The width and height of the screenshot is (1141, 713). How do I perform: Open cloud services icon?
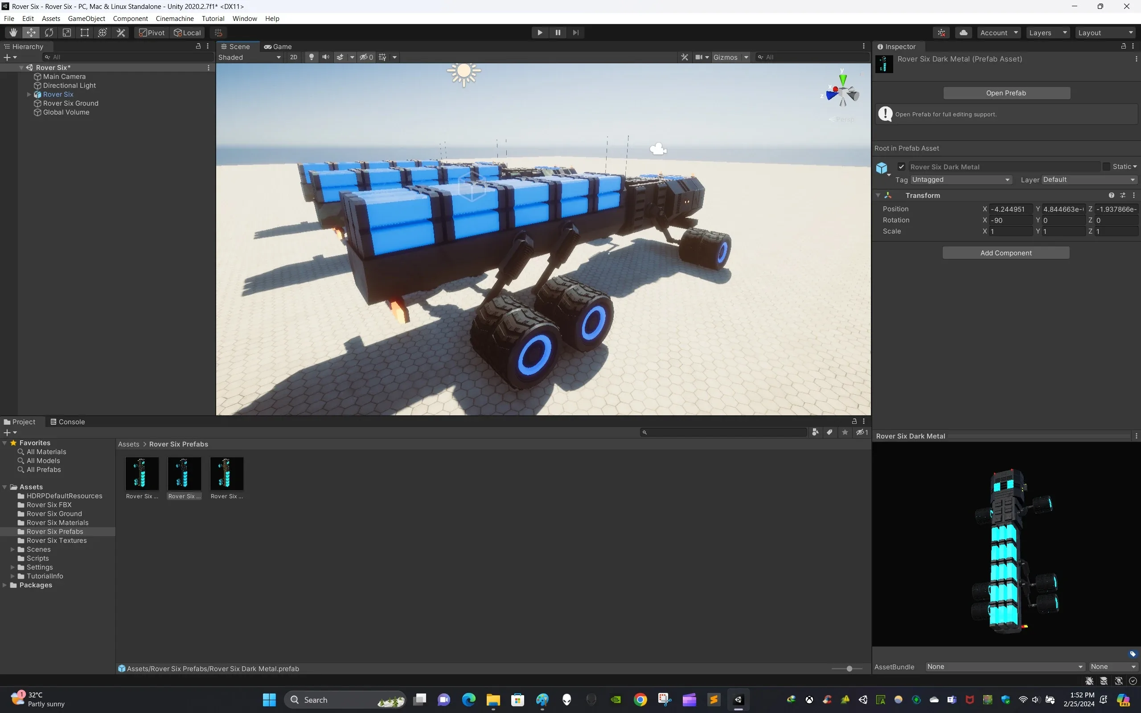coord(963,33)
